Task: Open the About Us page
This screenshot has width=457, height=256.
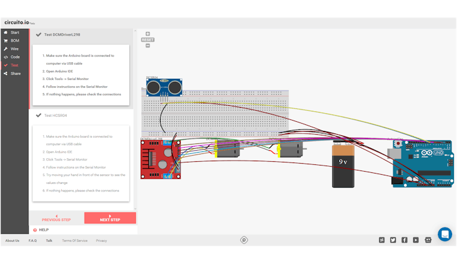Action: 12,241
